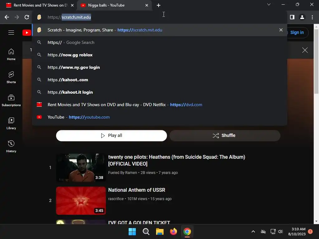The image size is (319, 239).
Task: Click the Shuffle button
Action: pyautogui.click(x=225, y=136)
